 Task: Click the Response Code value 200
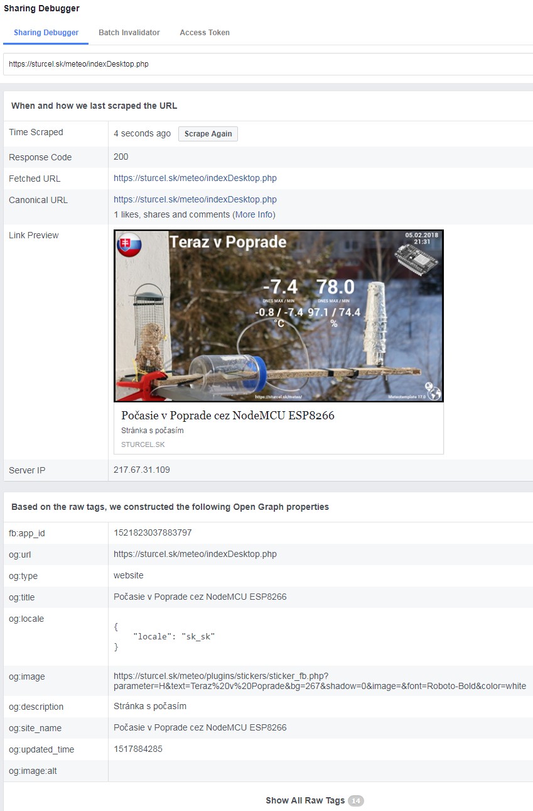pos(121,157)
